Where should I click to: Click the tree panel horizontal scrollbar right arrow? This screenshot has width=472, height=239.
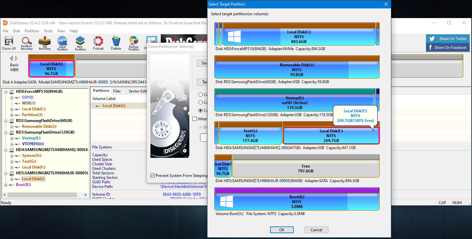[86, 195]
